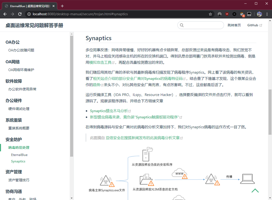Screen dimensions: 272x200
Task: Jump to EternalBlue section in sidebar
Action: (x=19, y=155)
